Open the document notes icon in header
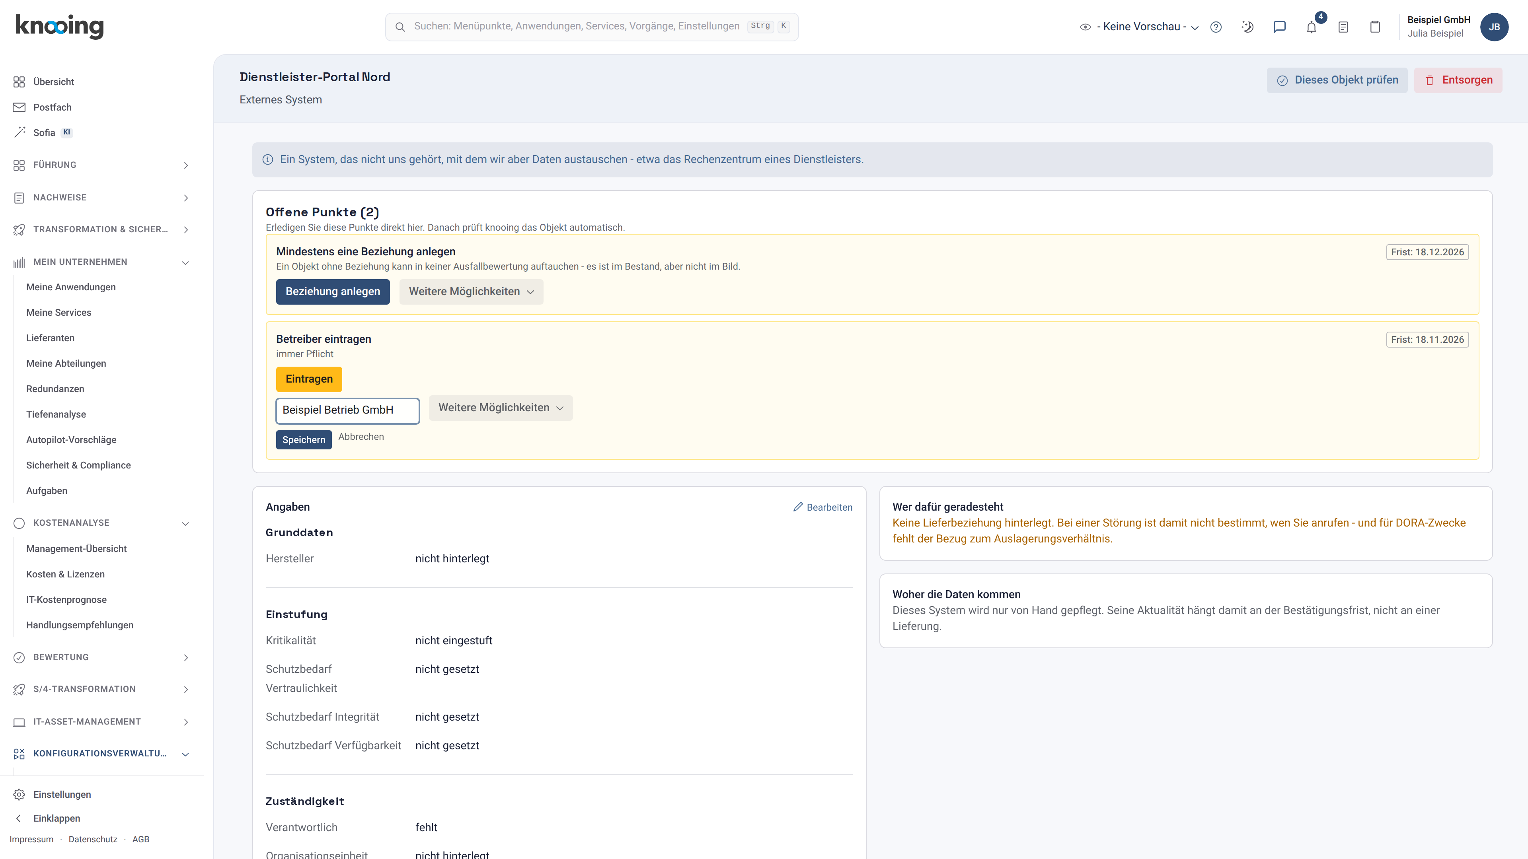Screen dimensions: 1528x859 [x=1343, y=27]
